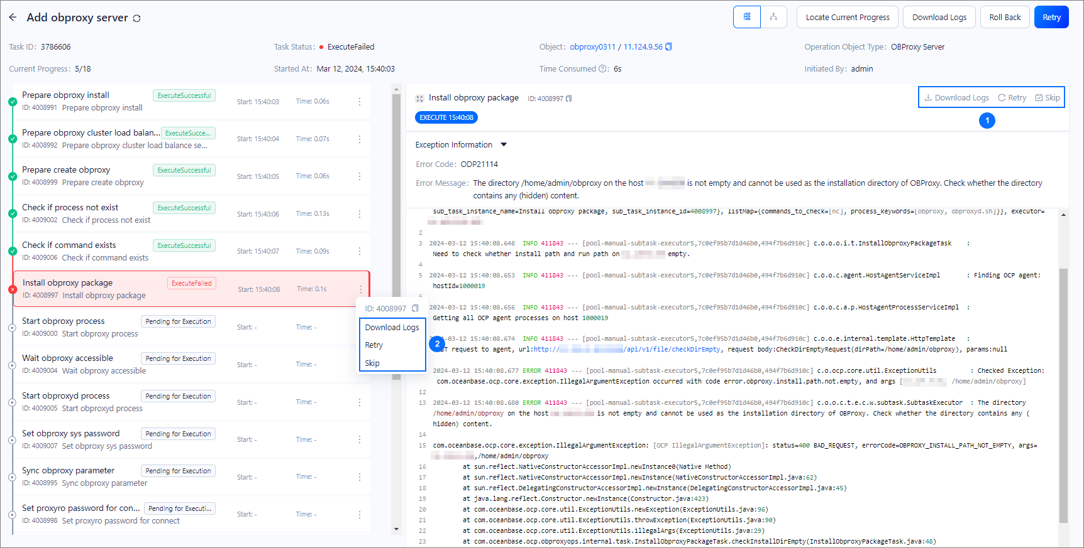Choose Skip in the popup menu
Screen dimensions: 1084x548
[x=372, y=363]
